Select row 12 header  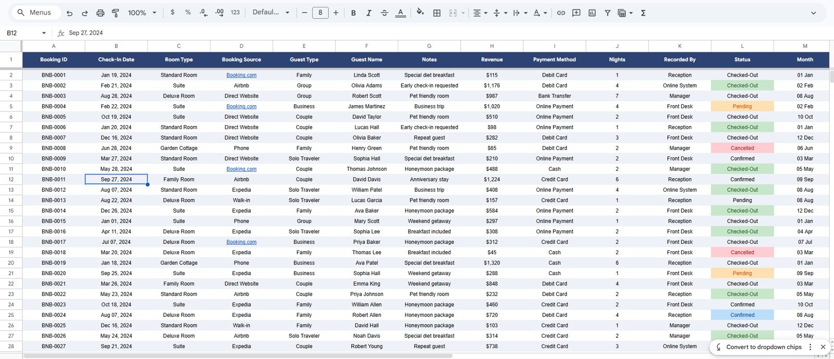[x=11, y=179]
